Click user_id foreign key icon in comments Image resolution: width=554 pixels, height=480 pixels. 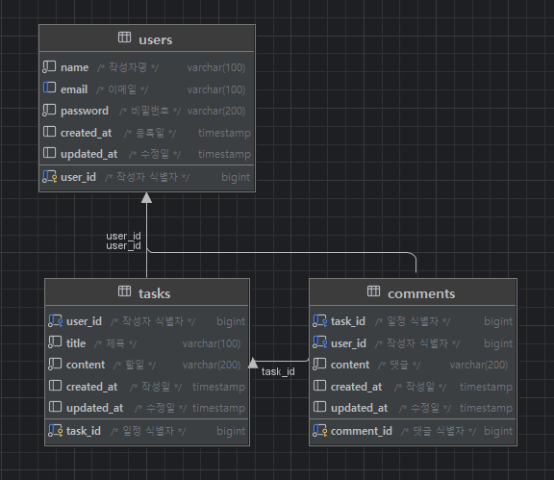[x=319, y=341]
